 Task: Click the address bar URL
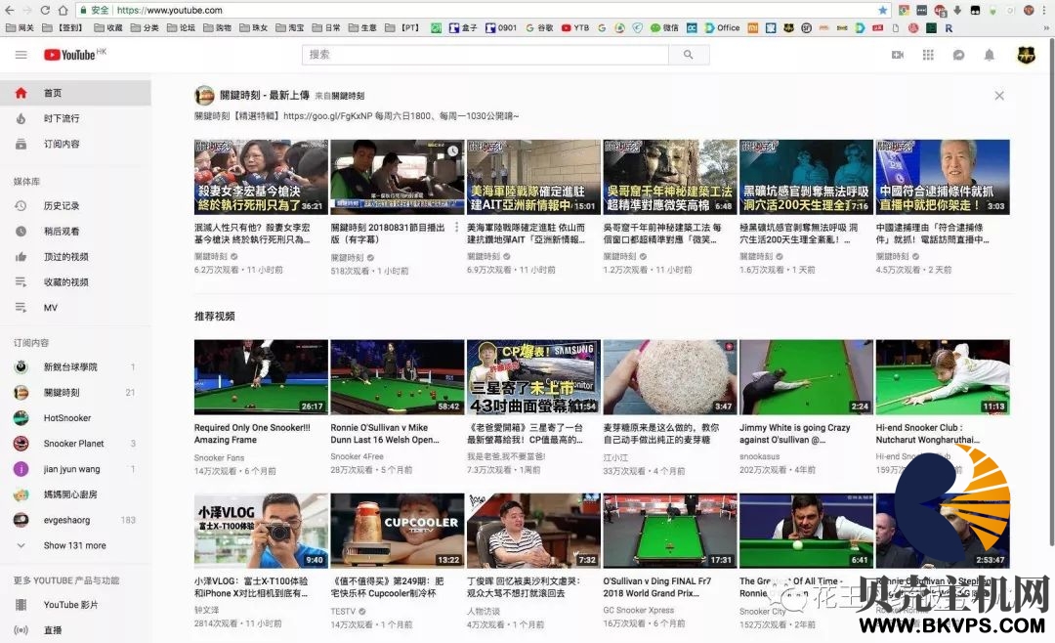click(x=170, y=10)
